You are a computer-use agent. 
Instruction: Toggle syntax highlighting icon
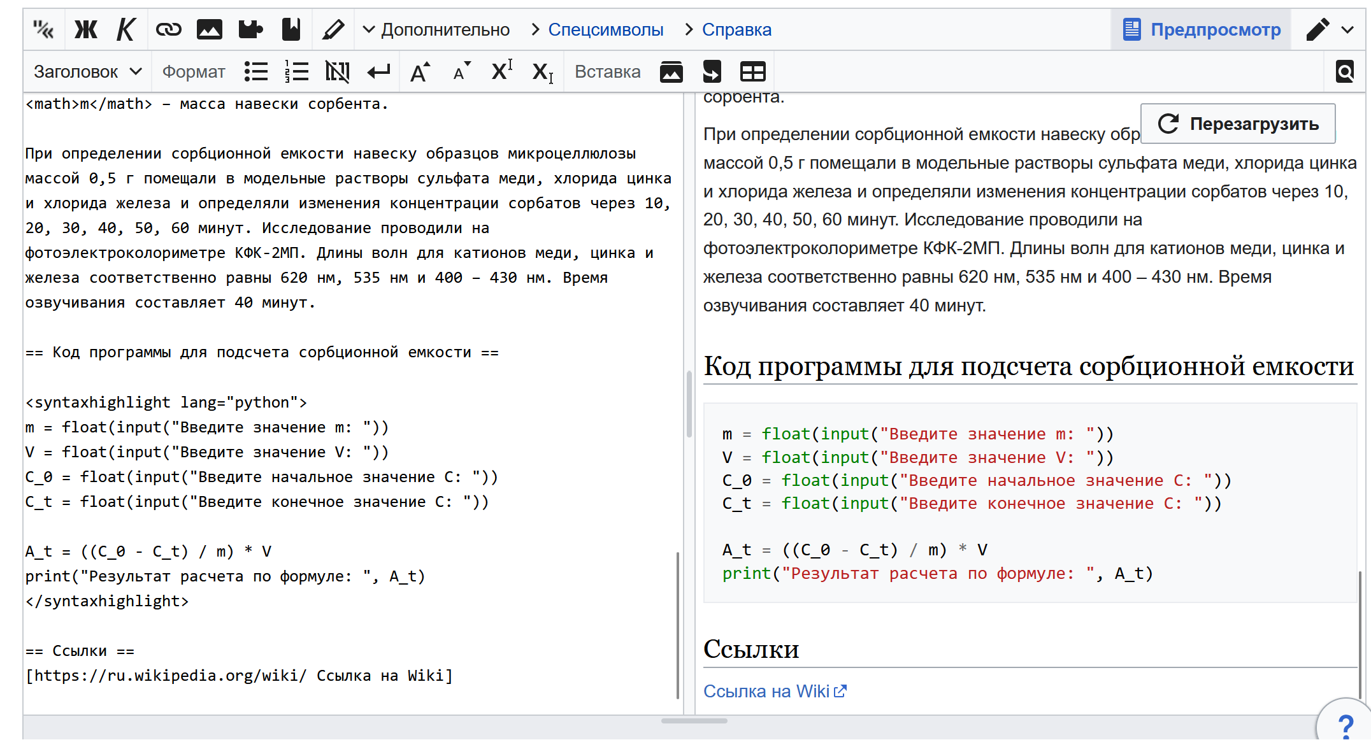[x=44, y=29]
